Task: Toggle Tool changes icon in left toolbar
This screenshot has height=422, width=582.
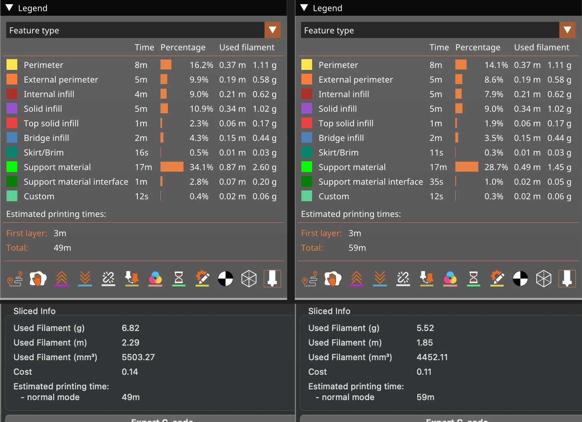Action: pos(132,279)
